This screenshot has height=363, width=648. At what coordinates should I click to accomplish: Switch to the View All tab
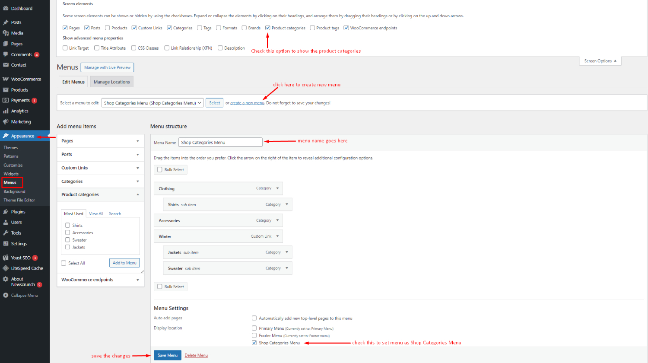coord(96,213)
